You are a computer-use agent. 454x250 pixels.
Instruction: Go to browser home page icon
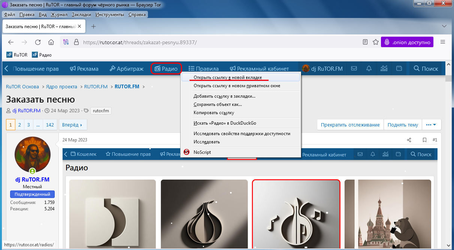[51, 42]
